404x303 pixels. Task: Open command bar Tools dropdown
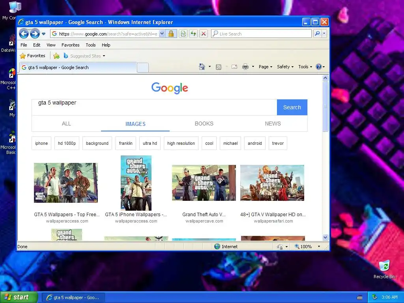(305, 67)
